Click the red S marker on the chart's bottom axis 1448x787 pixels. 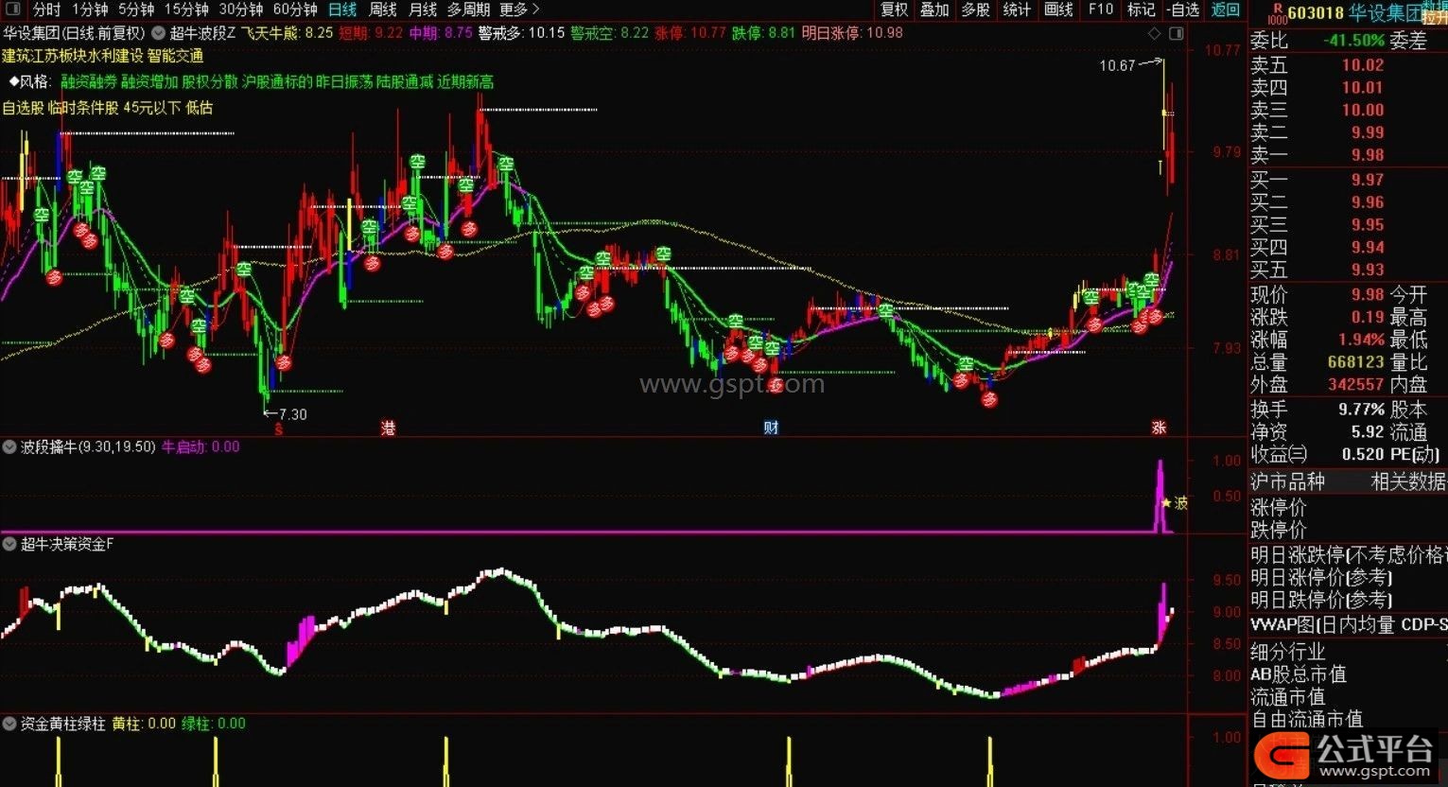point(278,429)
